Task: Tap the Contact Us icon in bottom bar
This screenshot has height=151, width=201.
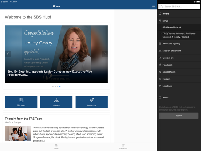Action: pyautogui.click(x=123, y=145)
